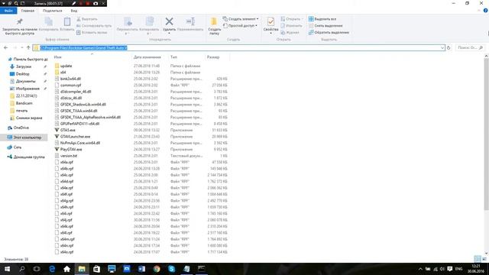Click the recorder bar camera snapshot icon
The height and width of the screenshot is (275, 489).
coord(96,3)
